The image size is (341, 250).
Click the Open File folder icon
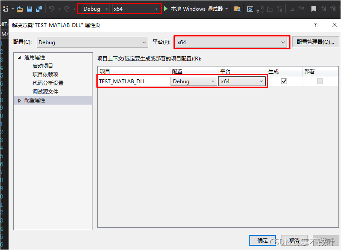20,9
